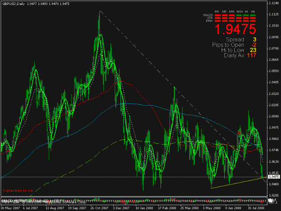
Task: Click the green MACD bar under M30
Action: tap(239, 15)
